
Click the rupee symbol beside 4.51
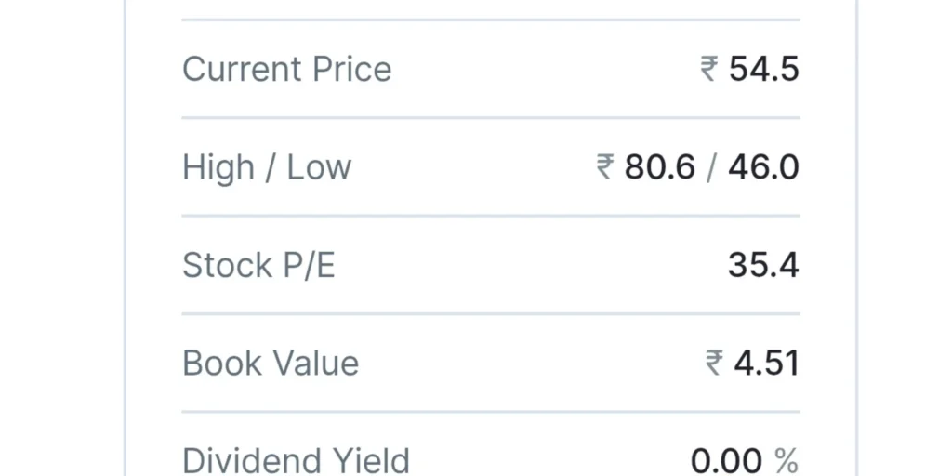pos(714,363)
